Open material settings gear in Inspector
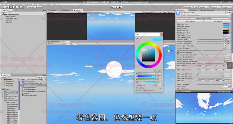Image resolution: width=233 pixels, height=124 pixels. click(230, 13)
